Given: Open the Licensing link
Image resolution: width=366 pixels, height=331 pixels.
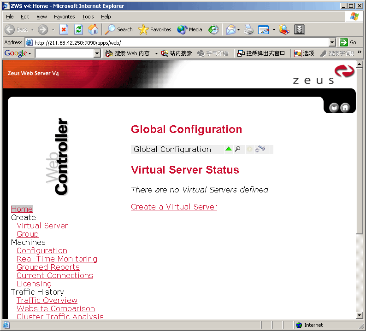Looking at the screenshot, I should (34, 284).
